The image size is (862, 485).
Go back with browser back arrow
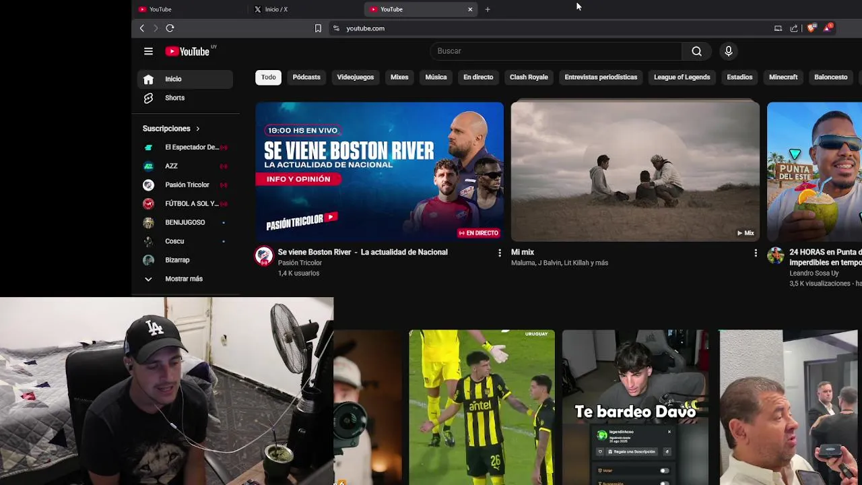(141, 28)
